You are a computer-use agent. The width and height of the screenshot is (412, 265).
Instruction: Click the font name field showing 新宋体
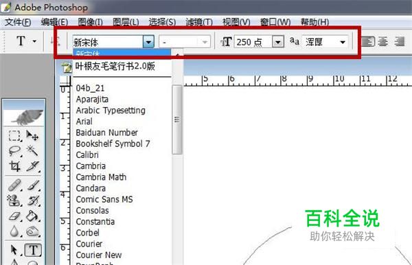(x=108, y=42)
